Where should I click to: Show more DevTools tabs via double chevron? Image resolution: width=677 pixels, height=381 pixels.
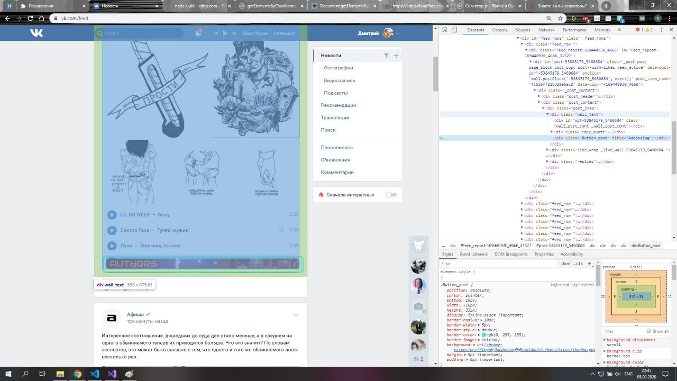coord(619,30)
